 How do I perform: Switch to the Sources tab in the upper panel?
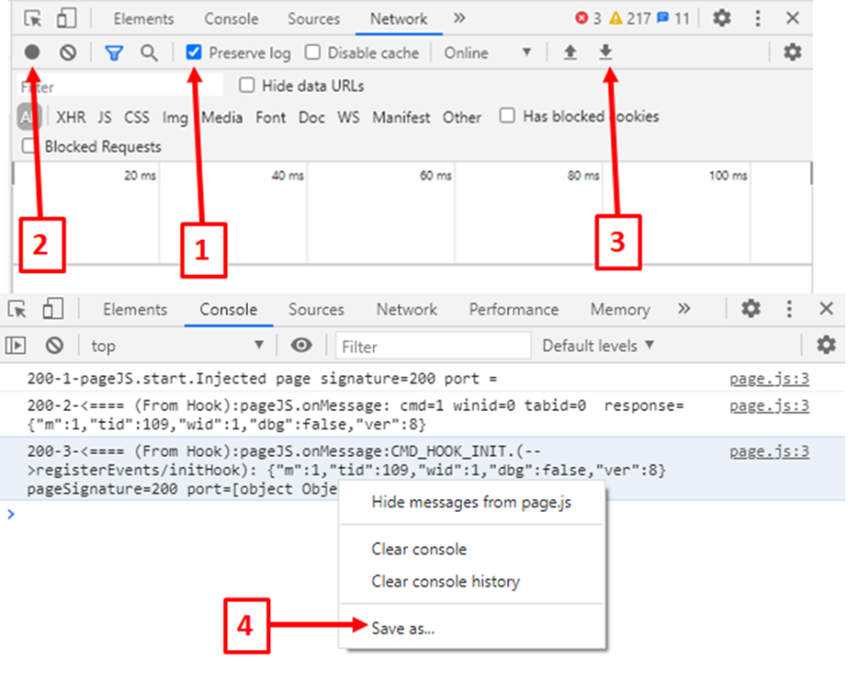coord(314,19)
